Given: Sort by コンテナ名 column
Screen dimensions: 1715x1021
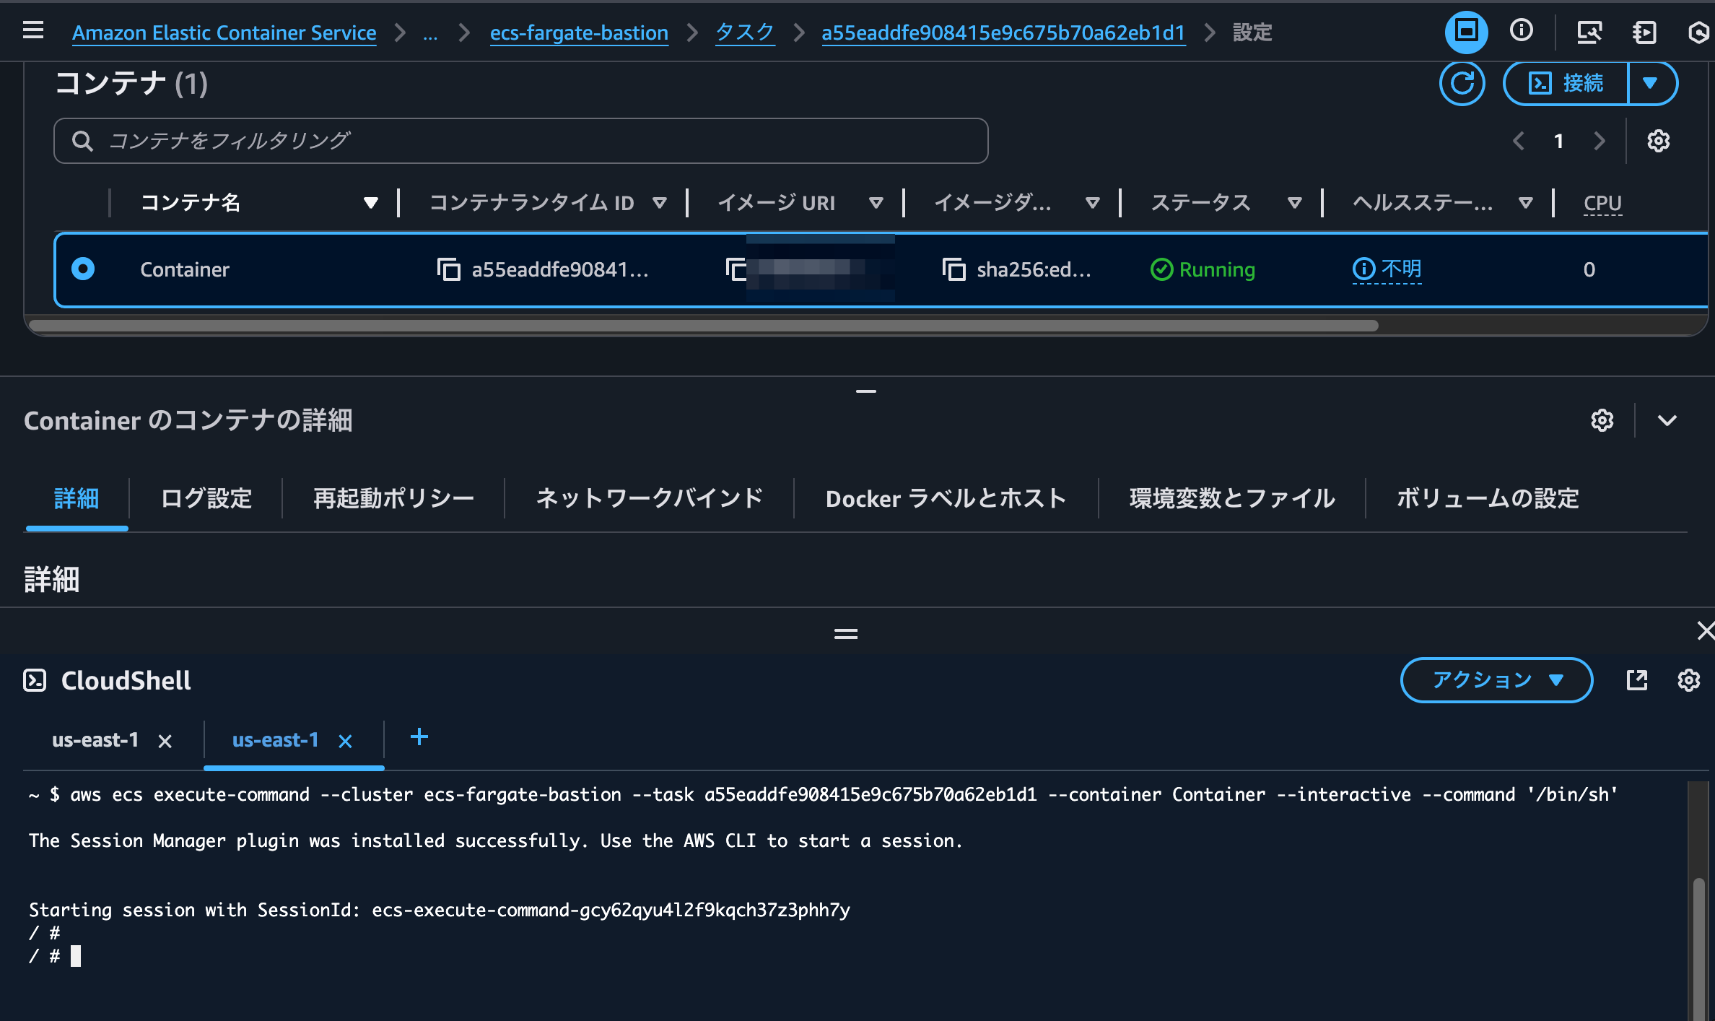Looking at the screenshot, I should pos(370,203).
